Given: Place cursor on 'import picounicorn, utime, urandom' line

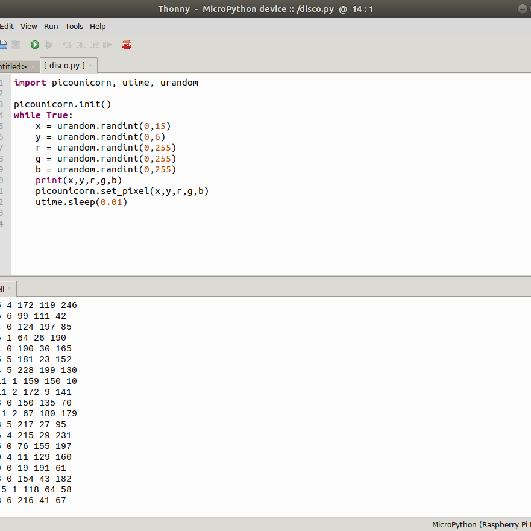Looking at the screenshot, I should click(x=106, y=83).
